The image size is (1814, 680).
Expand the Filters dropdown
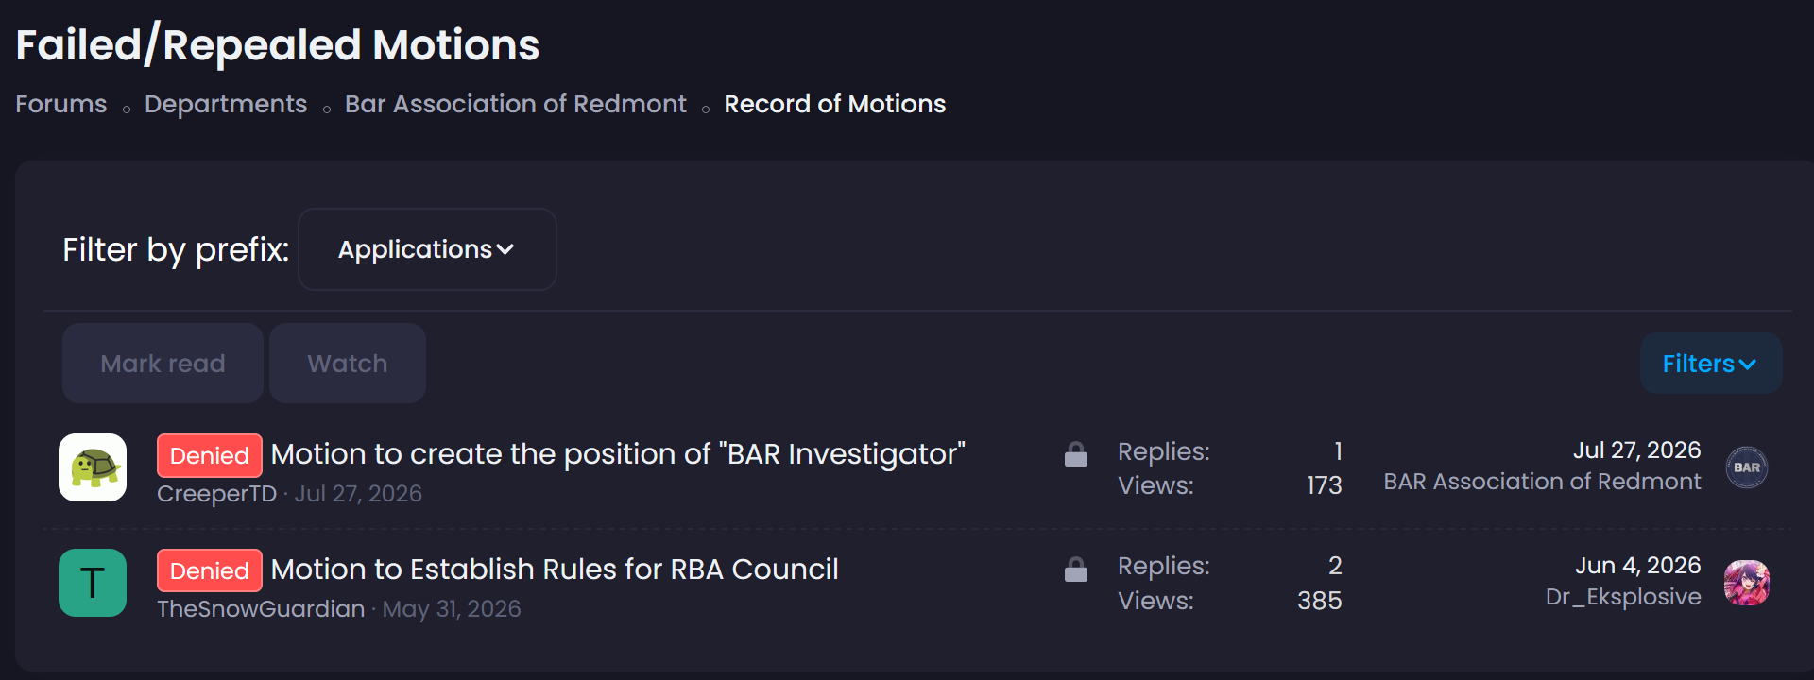[x=1711, y=364]
